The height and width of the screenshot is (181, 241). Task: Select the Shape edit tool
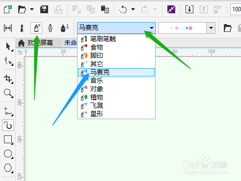tap(8, 61)
